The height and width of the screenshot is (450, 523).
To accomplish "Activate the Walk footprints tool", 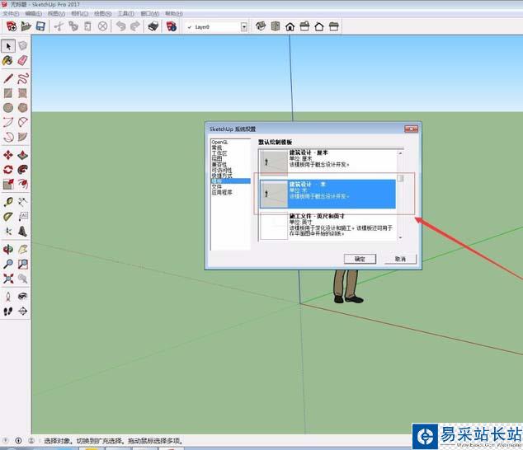I will 8,311.
